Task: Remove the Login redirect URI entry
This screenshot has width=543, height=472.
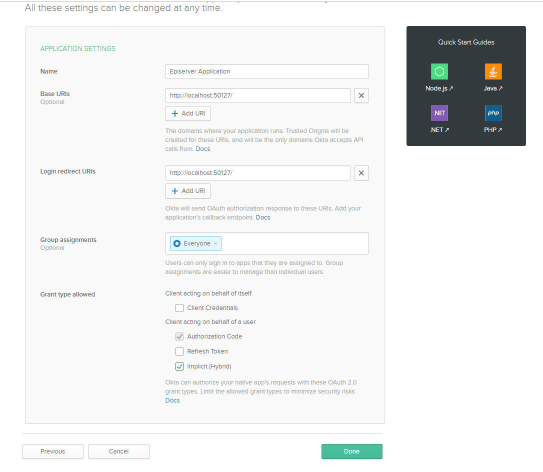Action: 361,173
